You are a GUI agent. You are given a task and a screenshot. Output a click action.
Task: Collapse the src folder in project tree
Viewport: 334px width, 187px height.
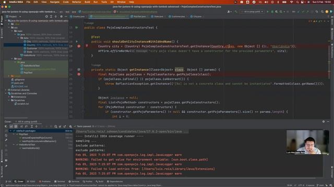tap(9, 28)
